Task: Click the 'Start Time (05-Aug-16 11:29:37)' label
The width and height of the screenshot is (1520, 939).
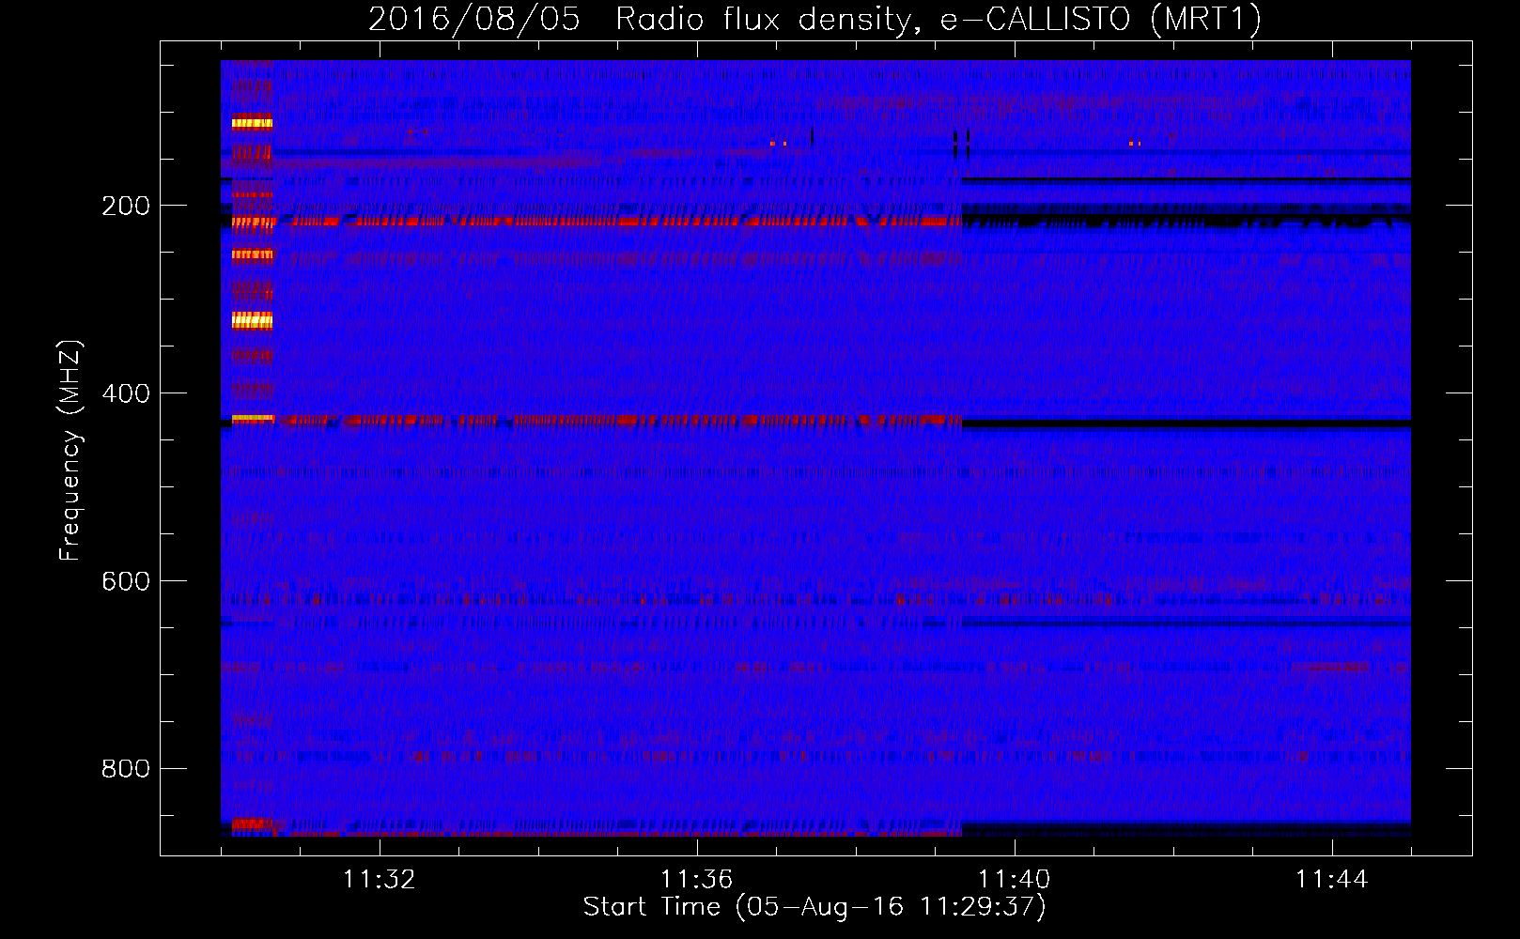Action: pos(814,907)
